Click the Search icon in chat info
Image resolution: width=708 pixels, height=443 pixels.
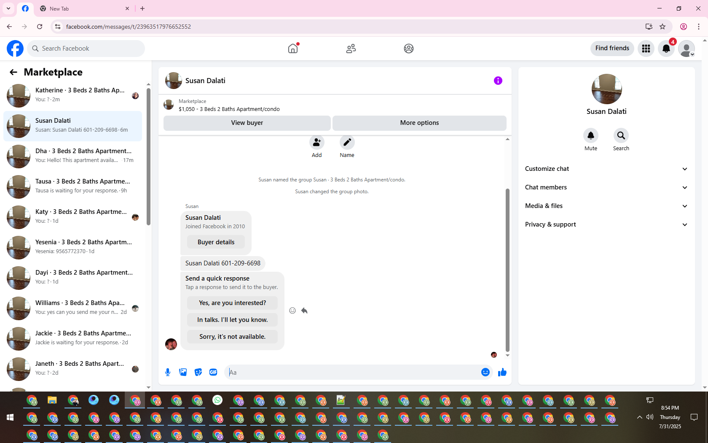[621, 135]
